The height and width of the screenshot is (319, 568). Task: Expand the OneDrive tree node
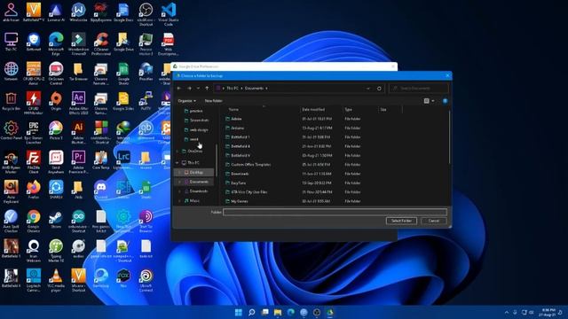pos(177,152)
